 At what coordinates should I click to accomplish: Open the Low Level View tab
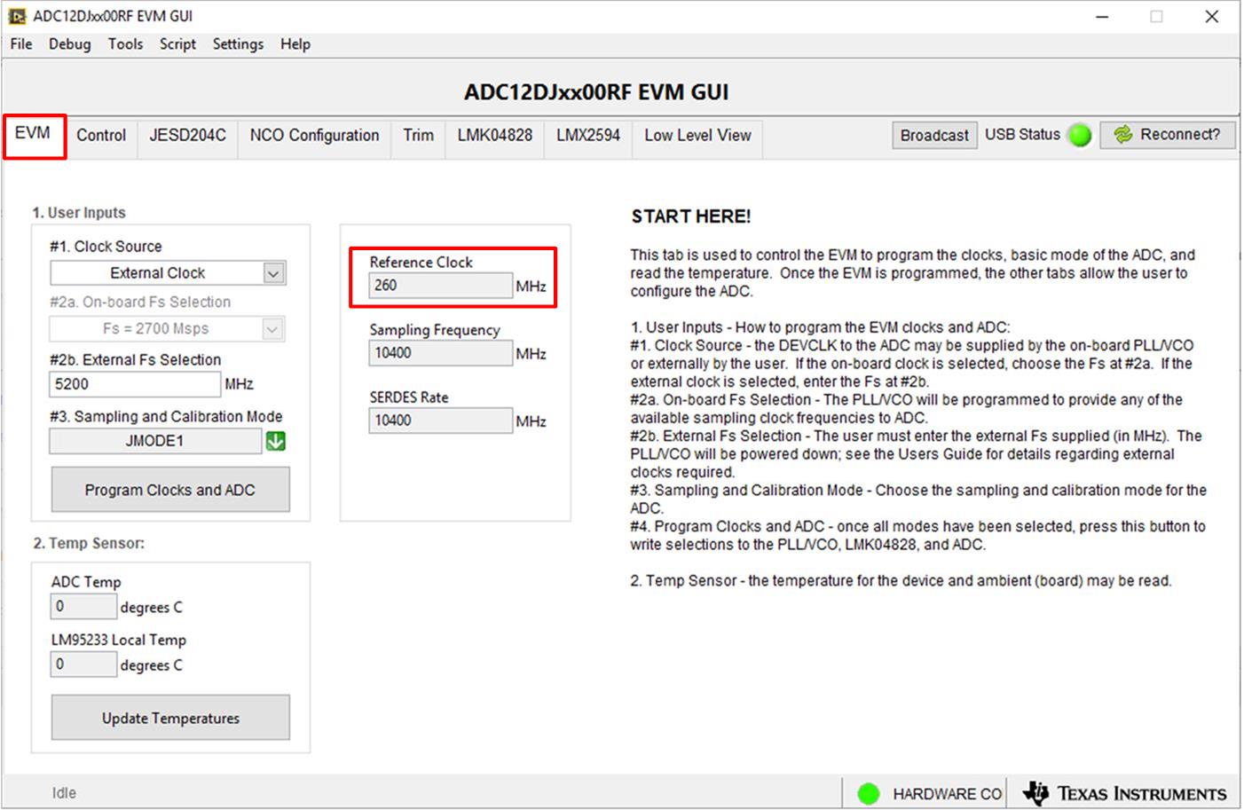pos(697,136)
